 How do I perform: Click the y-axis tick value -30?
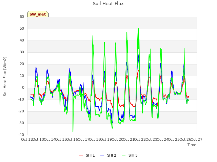coord(21,123)
